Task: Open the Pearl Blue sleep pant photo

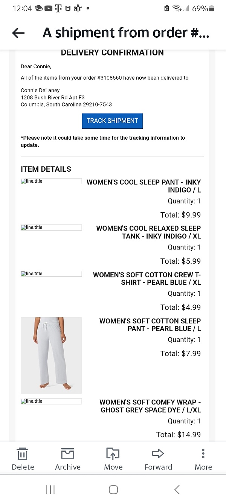Action: pos(51,355)
